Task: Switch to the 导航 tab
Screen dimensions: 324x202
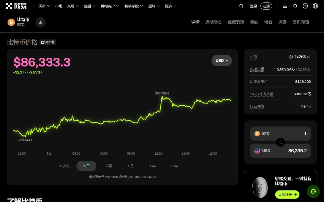Action: coord(254,22)
